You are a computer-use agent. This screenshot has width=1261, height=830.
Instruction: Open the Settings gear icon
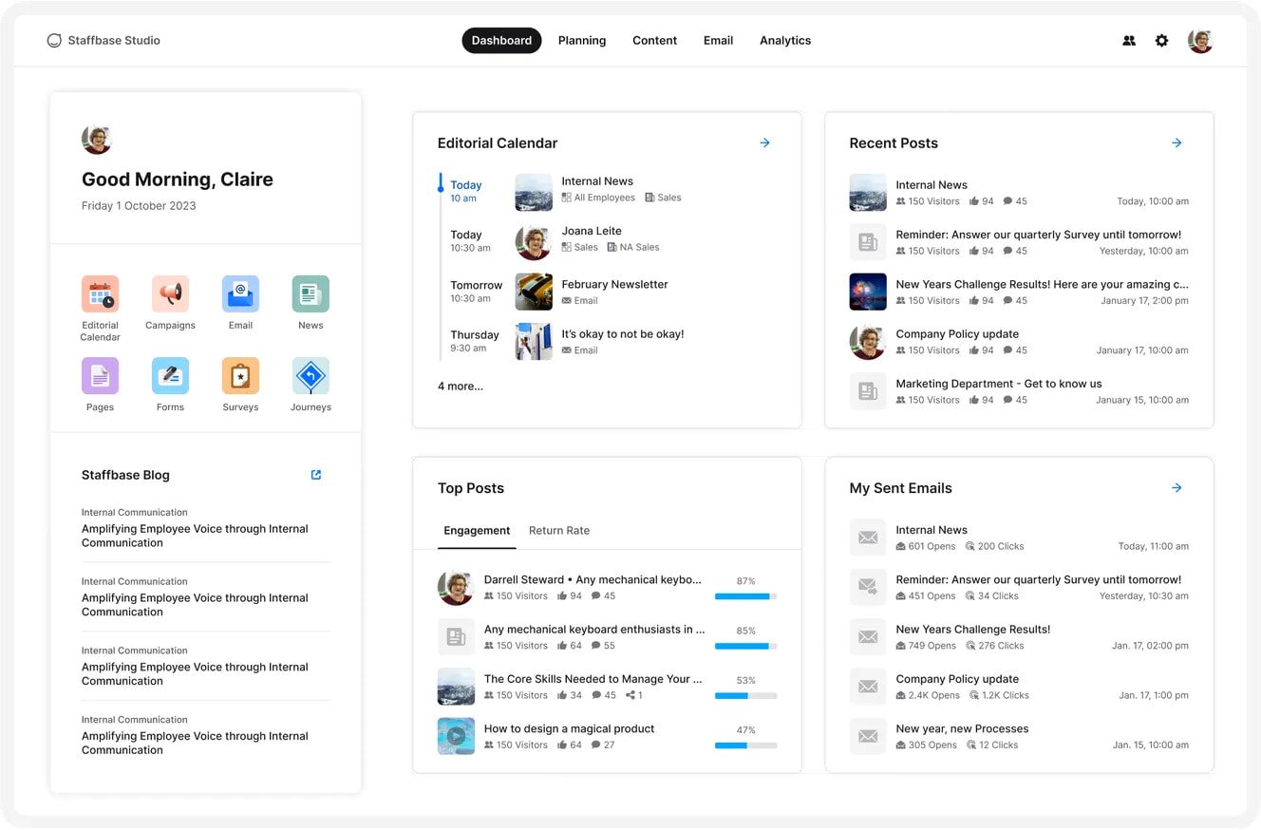pyautogui.click(x=1161, y=40)
